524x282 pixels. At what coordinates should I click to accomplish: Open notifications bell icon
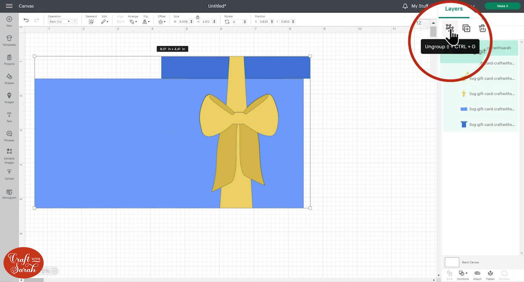point(405,6)
